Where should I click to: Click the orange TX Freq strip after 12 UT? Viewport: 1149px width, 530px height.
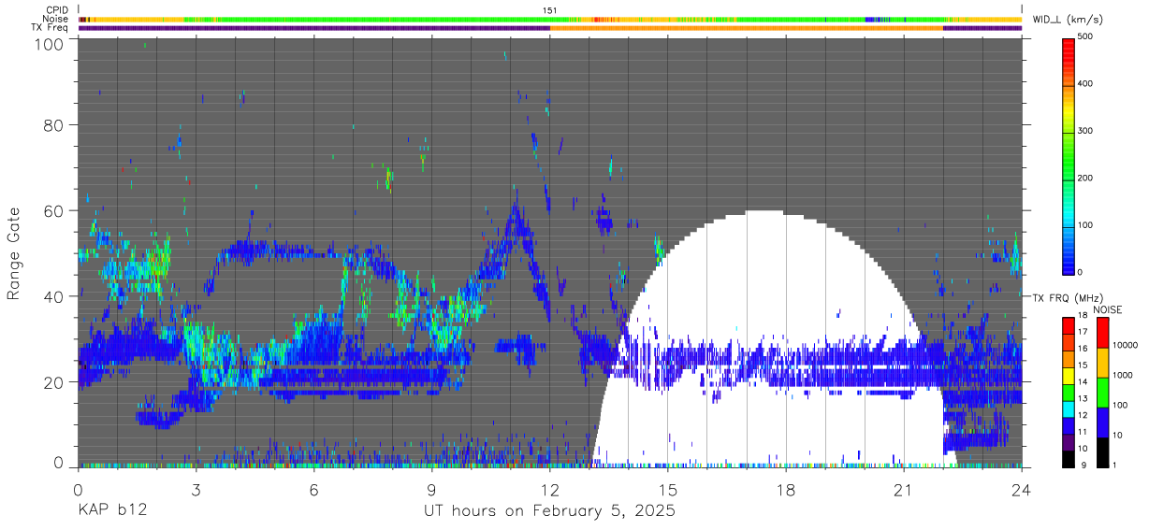[747, 28]
